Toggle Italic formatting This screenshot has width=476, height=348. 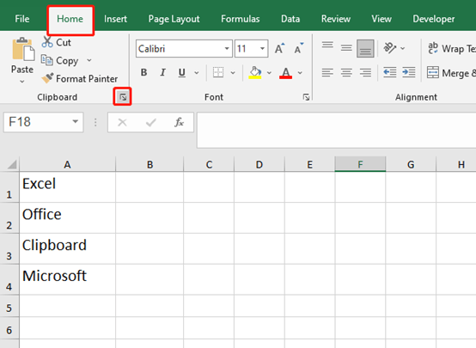(x=163, y=72)
